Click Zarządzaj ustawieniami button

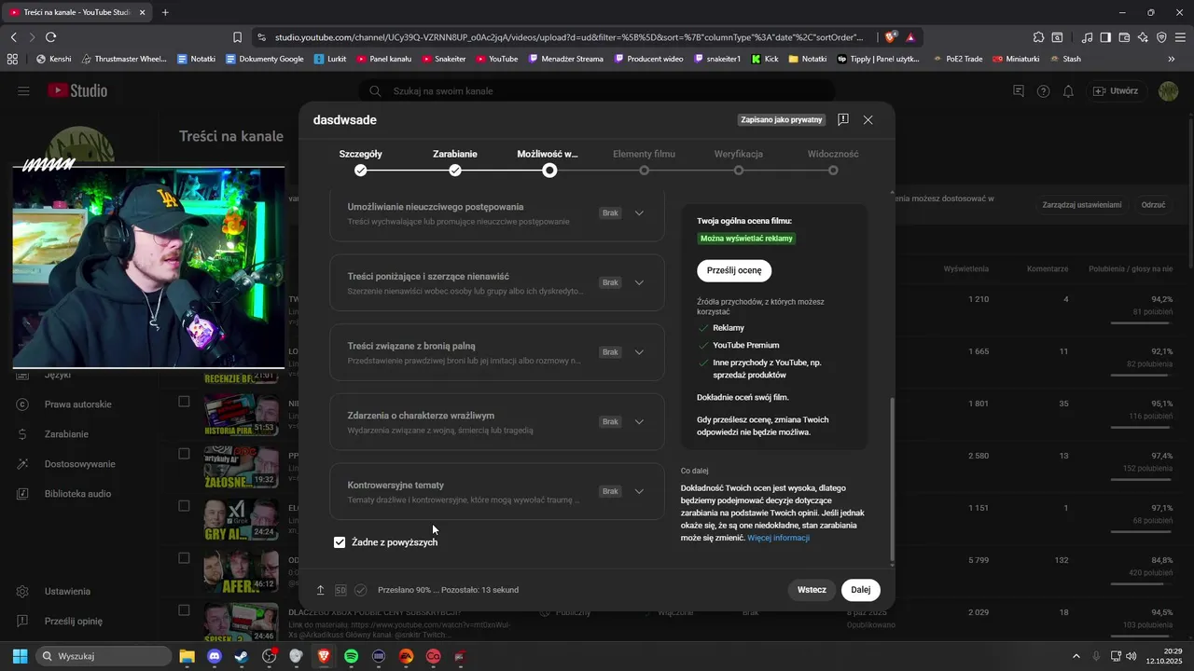pyautogui.click(x=1082, y=204)
